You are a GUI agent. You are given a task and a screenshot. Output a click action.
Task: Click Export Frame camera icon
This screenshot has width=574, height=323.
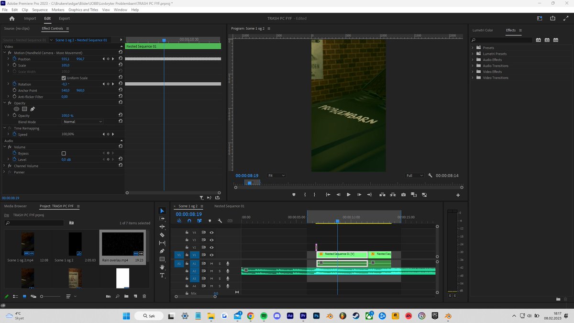[404, 195]
